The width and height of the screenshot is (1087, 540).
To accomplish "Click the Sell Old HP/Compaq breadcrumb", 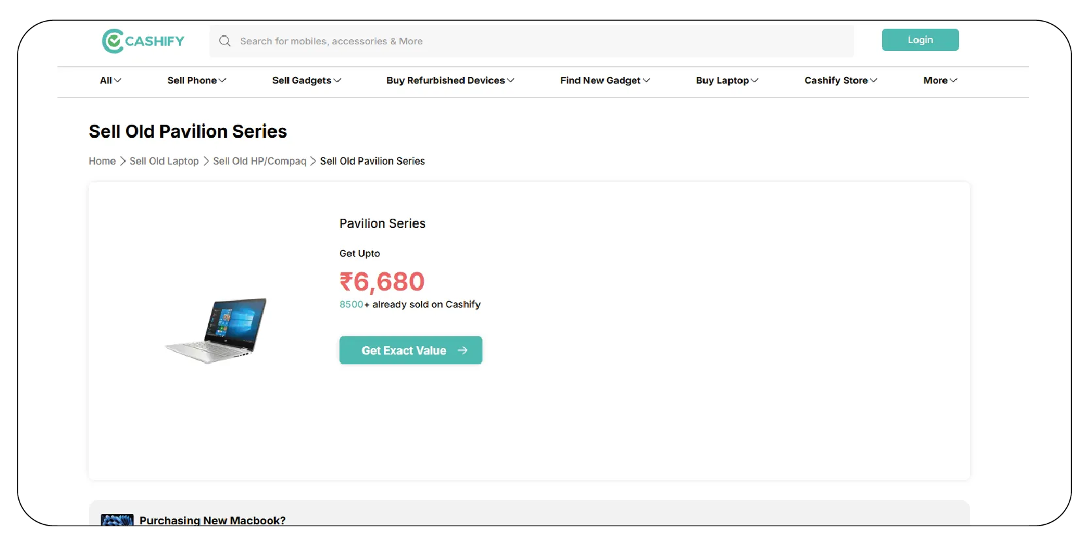I will 259,161.
